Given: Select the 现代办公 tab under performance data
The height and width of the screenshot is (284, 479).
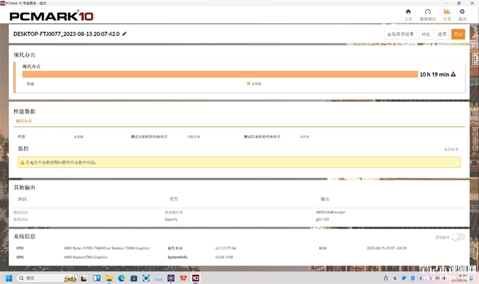Looking at the screenshot, I should pyautogui.click(x=24, y=121).
